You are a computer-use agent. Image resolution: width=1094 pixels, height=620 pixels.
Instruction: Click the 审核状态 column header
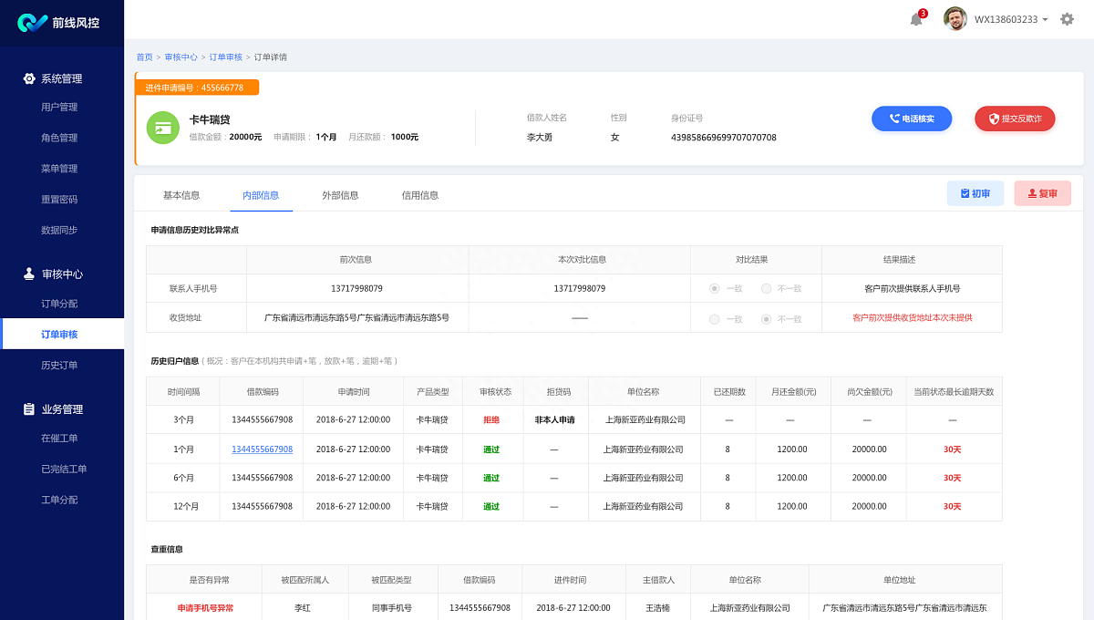[491, 392]
